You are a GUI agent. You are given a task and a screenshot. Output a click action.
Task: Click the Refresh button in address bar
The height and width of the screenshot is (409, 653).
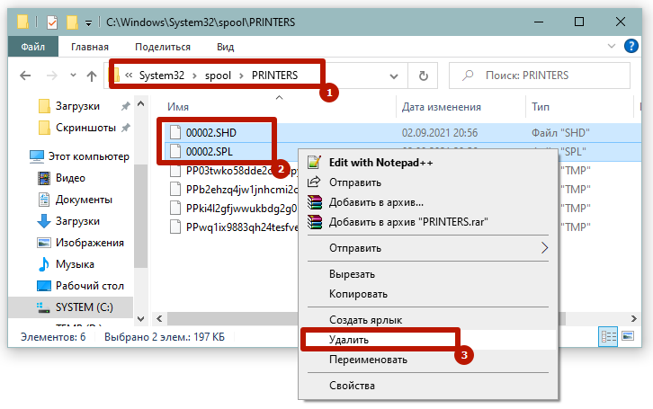pos(423,76)
